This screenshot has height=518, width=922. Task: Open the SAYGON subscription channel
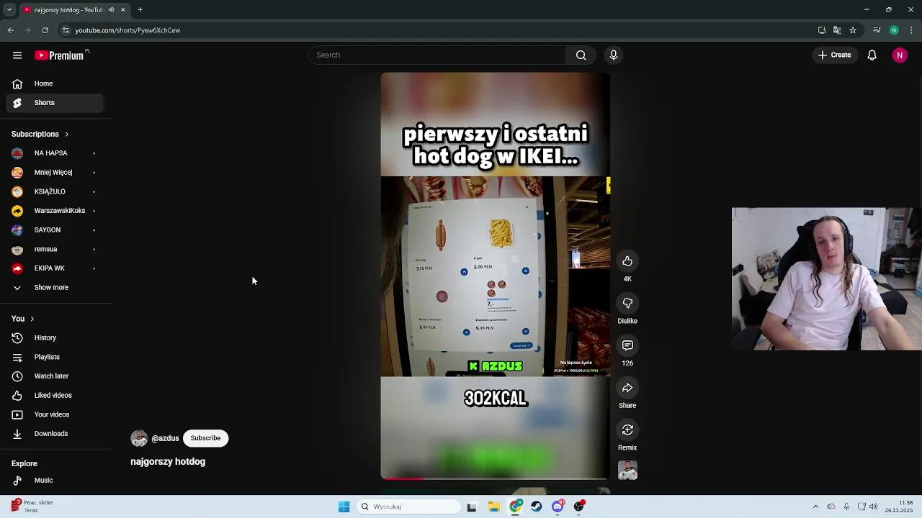coord(55,230)
